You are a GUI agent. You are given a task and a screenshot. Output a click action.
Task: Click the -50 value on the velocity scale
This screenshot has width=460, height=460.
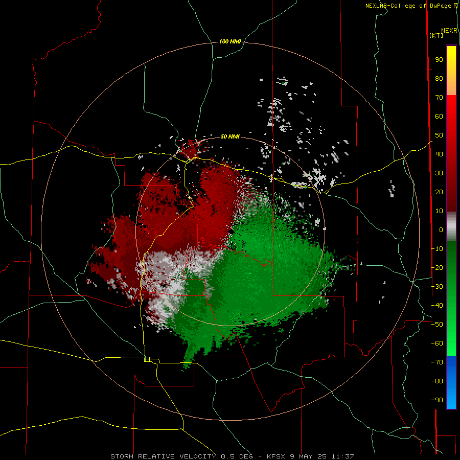click(437, 325)
